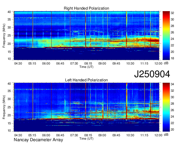This screenshot has width=177, height=143.
Task: Click the 24 dB value on Left Handed colorbar
Action: pos(172,117)
